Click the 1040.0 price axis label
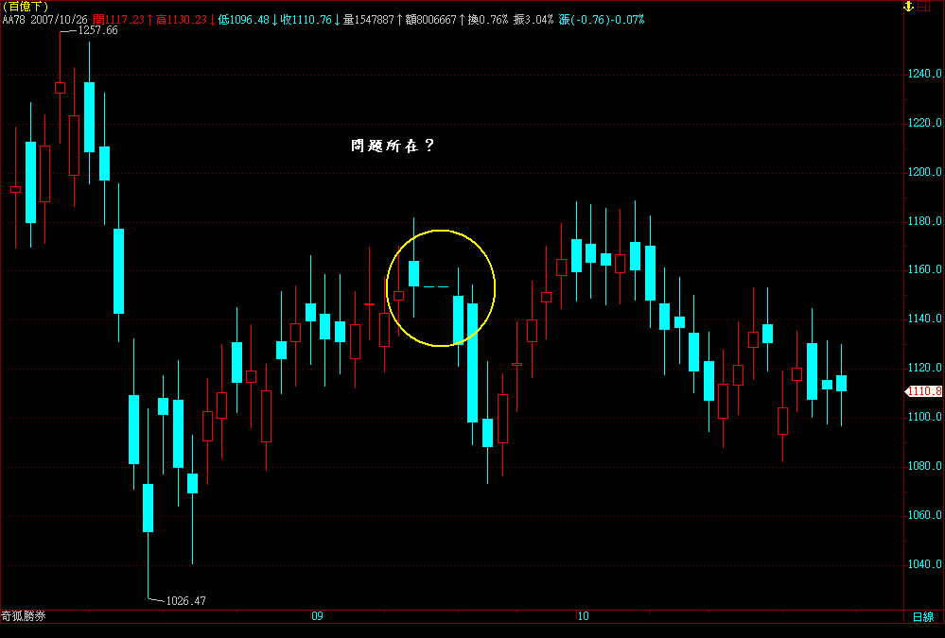 point(924,564)
